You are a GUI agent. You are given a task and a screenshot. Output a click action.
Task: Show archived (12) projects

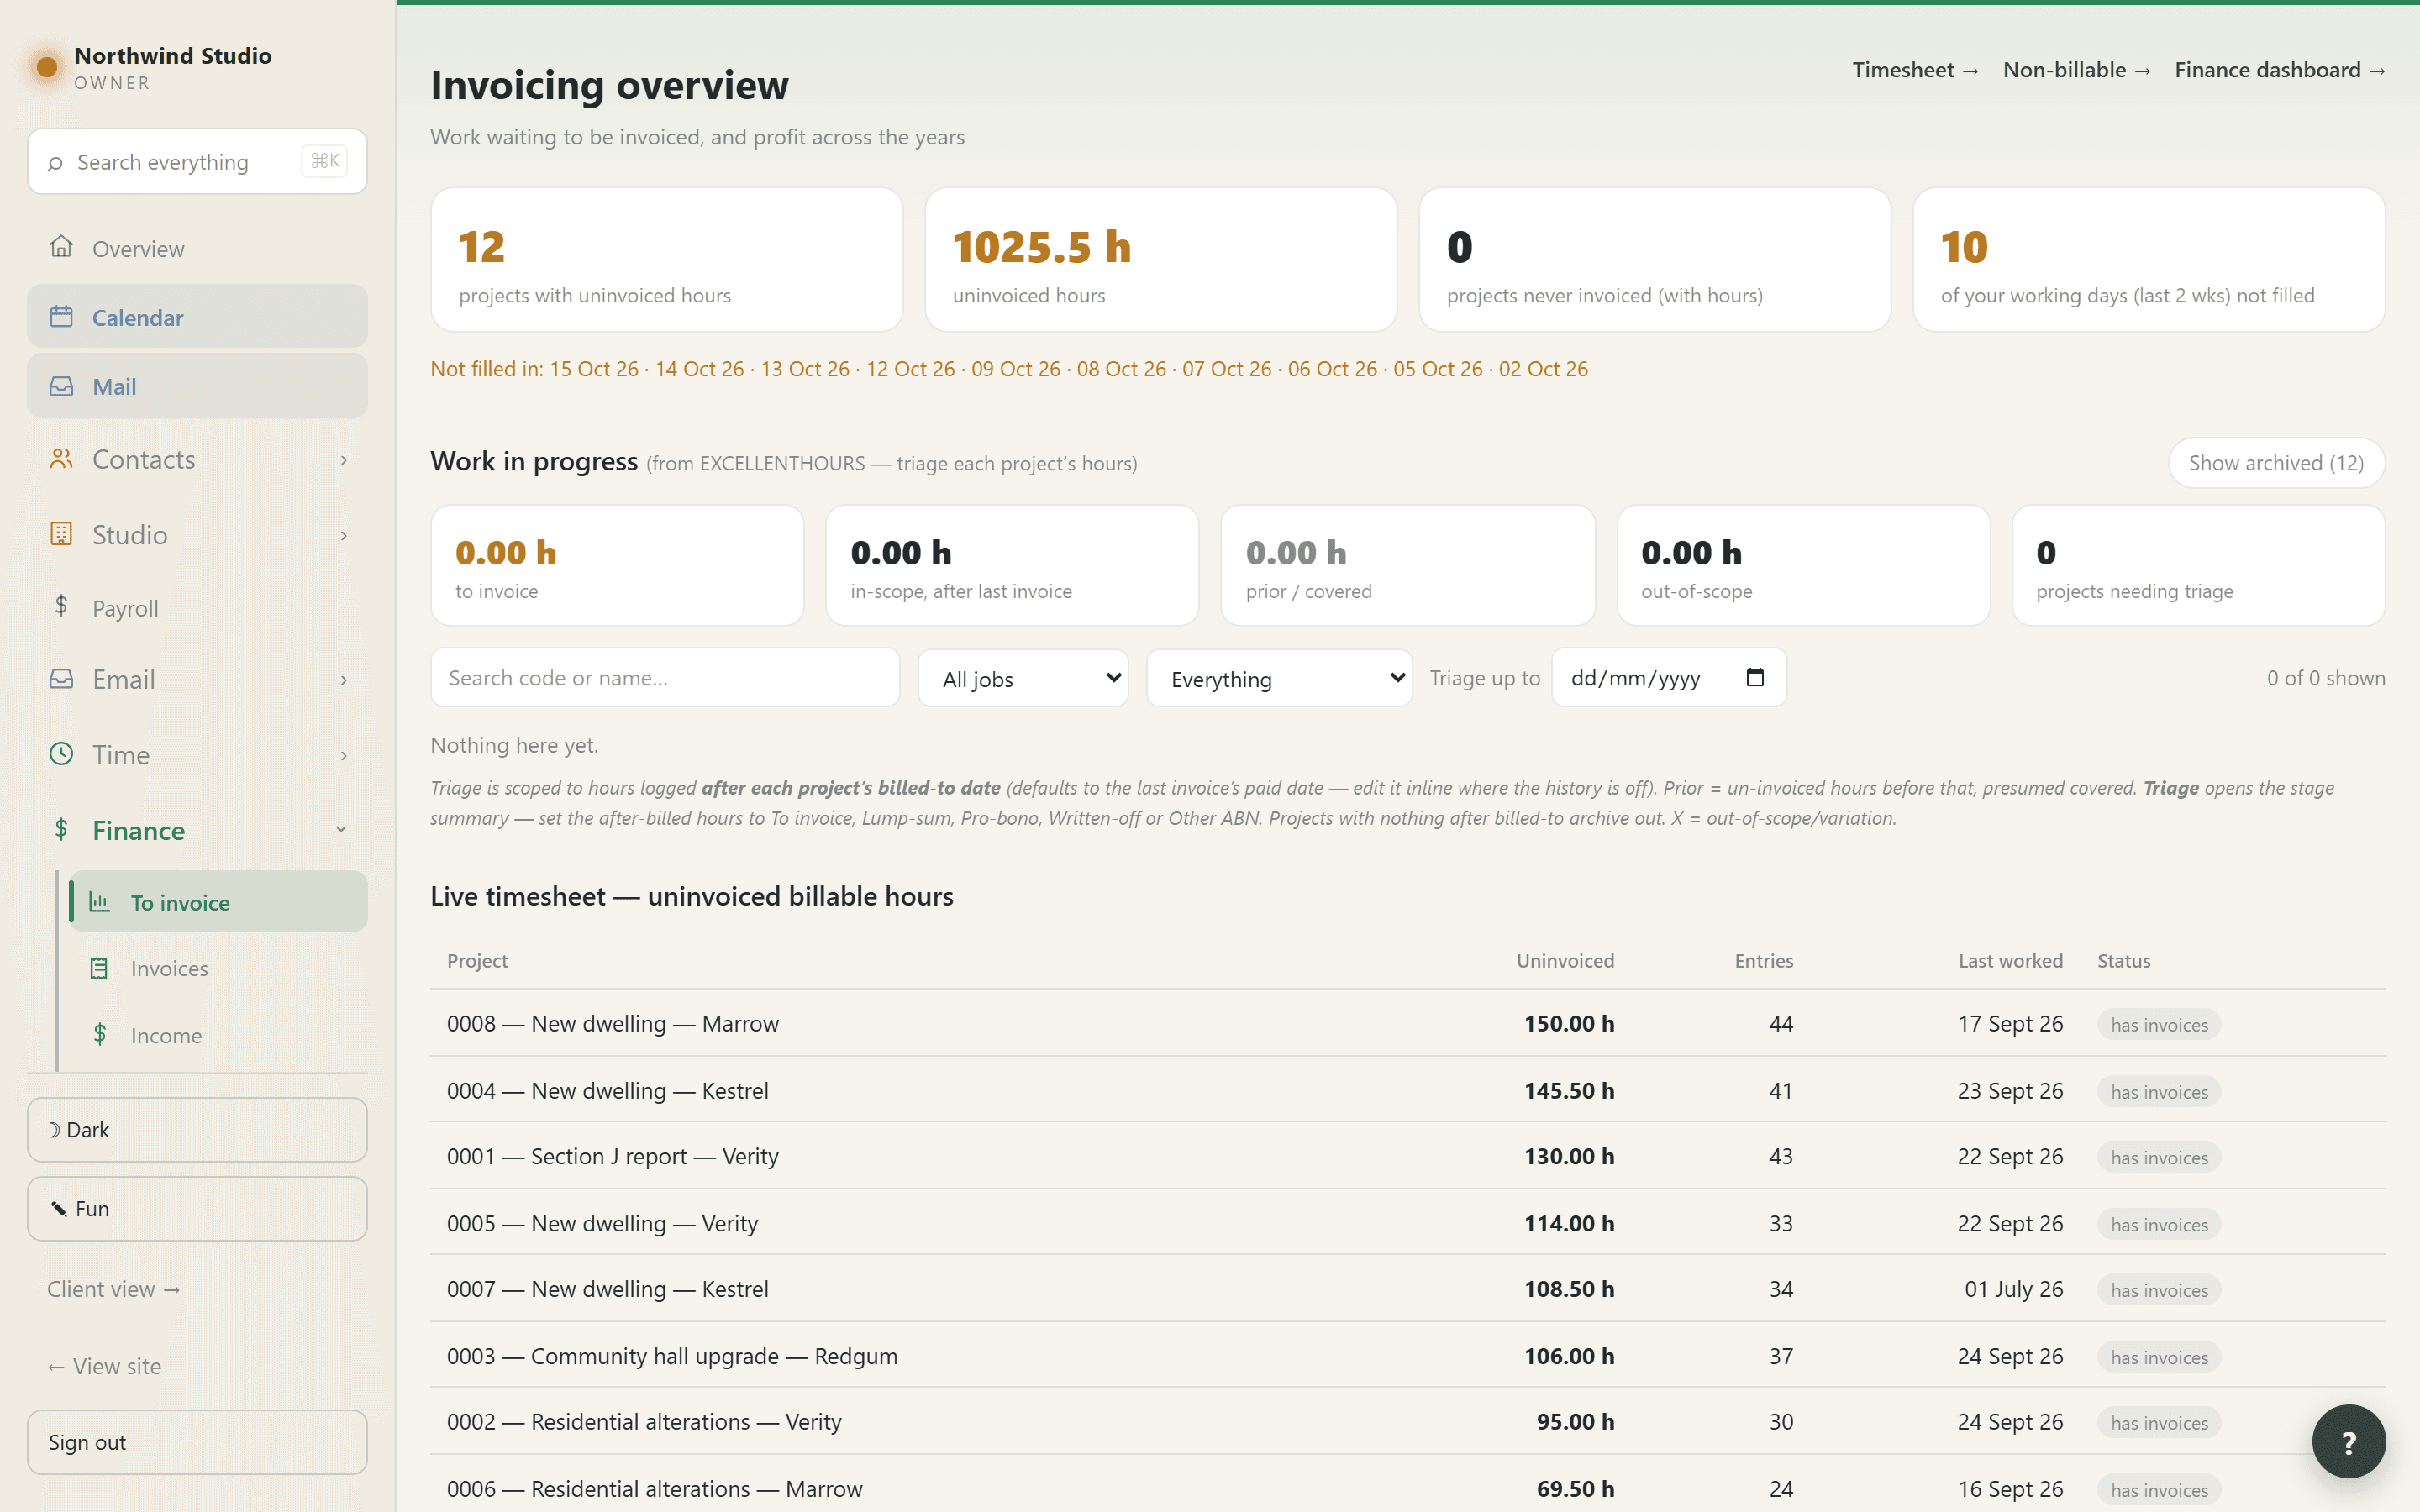tap(2276, 463)
